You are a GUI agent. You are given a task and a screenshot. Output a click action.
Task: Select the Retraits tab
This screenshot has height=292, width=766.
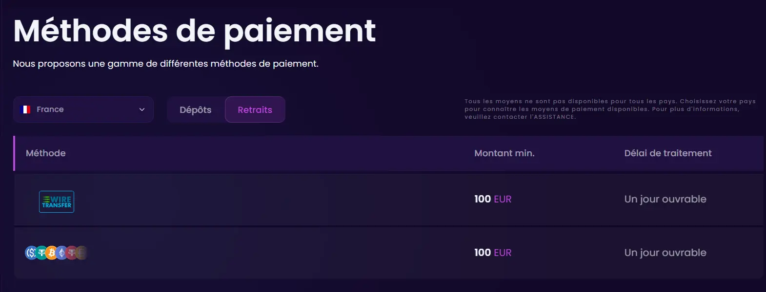(x=255, y=110)
